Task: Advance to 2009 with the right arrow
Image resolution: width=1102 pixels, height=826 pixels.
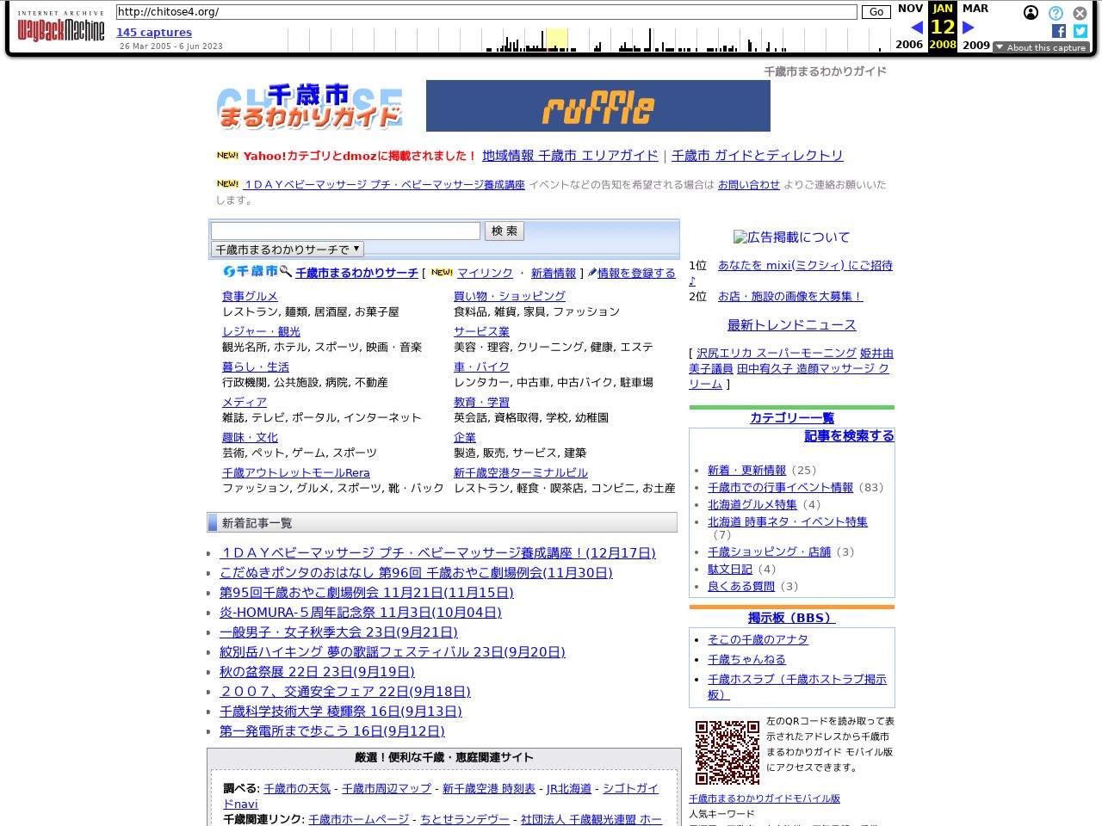Action: tap(967, 27)
